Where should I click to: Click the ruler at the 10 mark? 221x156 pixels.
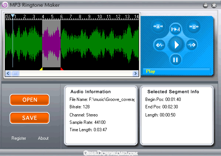click(99, 17)
